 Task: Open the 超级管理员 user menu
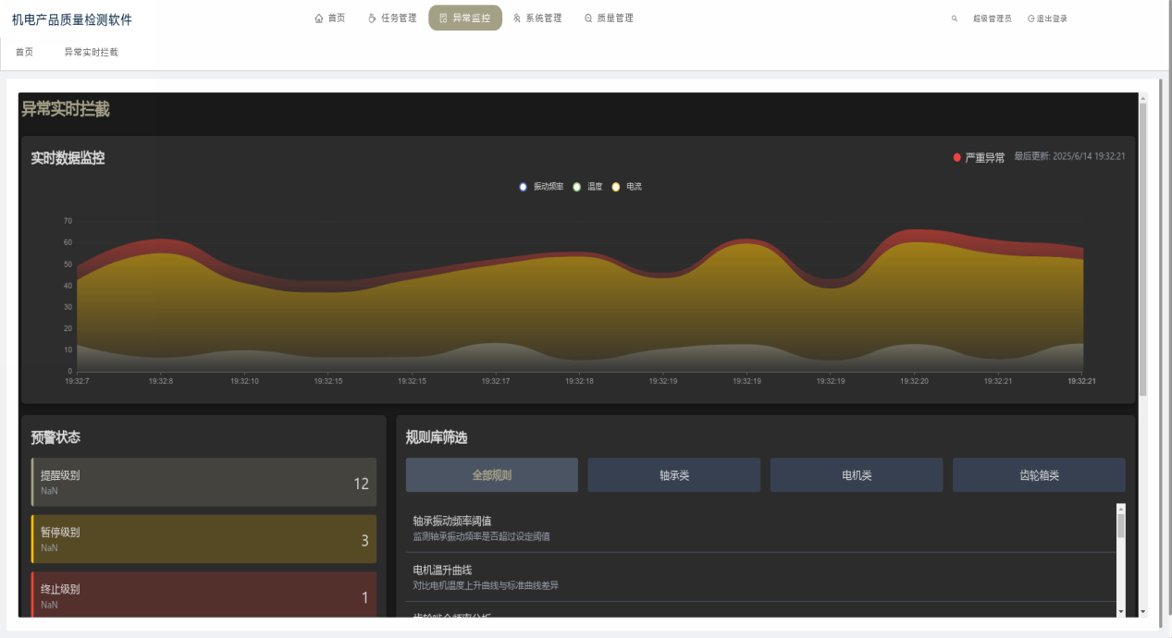pyautogui.click(x=992, y=18)
